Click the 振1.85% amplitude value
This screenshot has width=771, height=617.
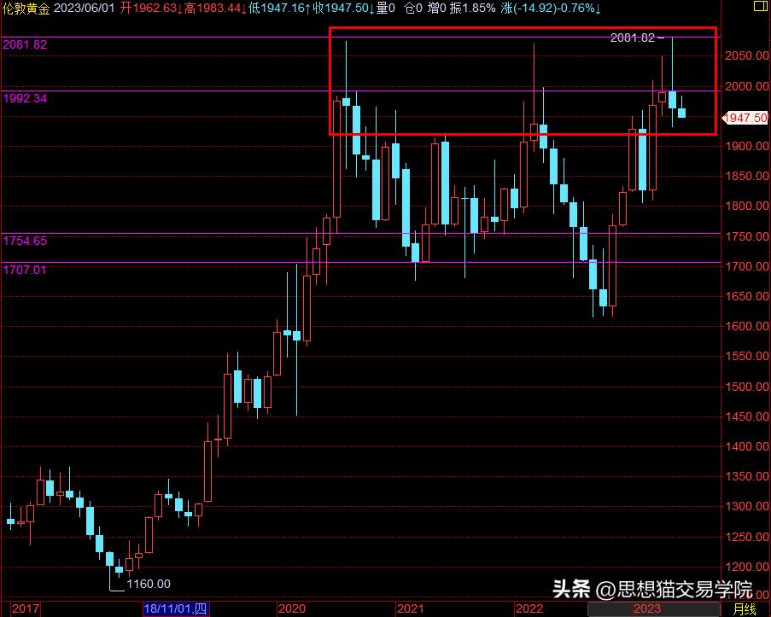pos(472,9)
